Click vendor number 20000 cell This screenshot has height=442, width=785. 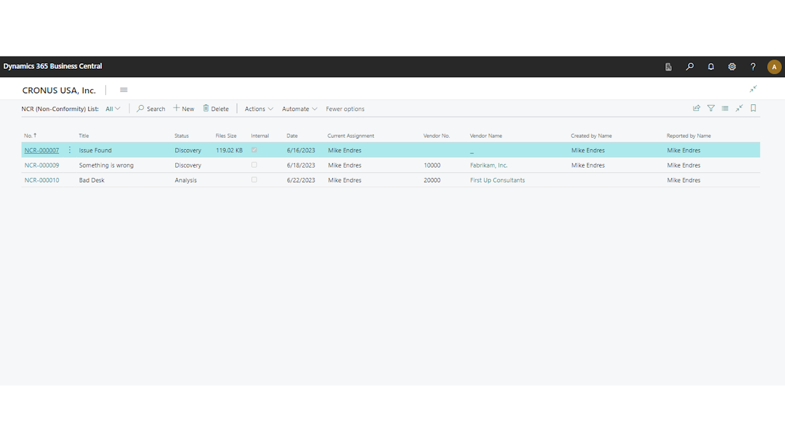click(x=432, y=180)
